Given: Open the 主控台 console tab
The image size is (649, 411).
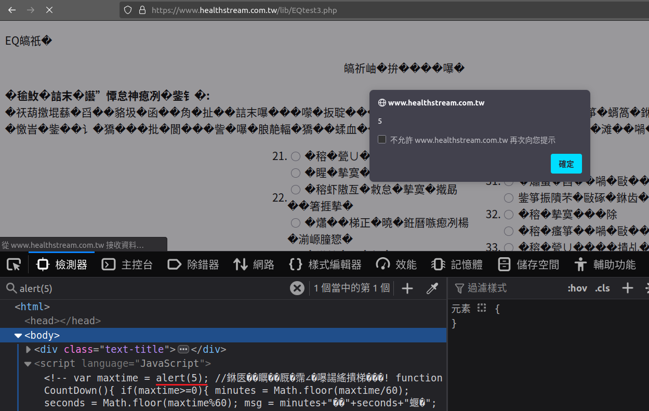Looking at the screenshot, I should click(127, 264).
